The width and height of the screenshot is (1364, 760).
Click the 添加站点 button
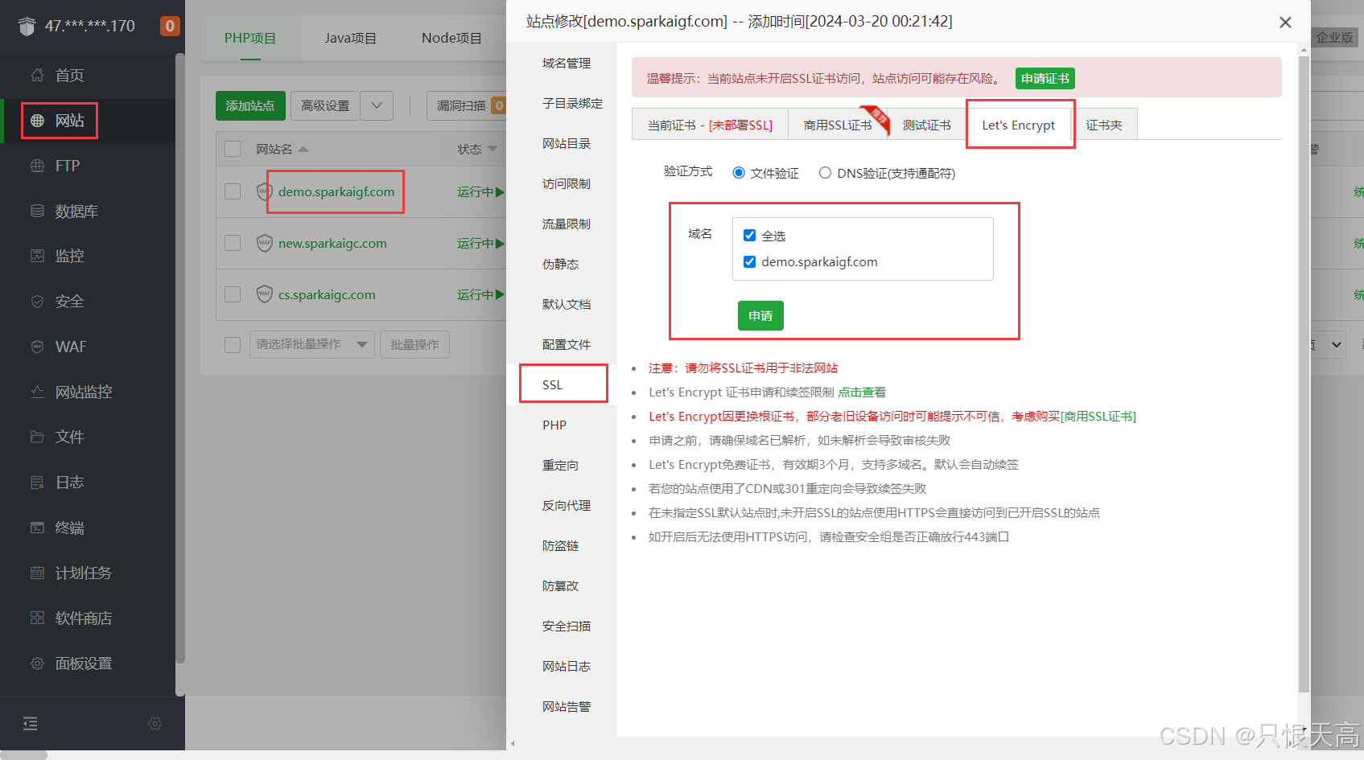pos(250,105)
